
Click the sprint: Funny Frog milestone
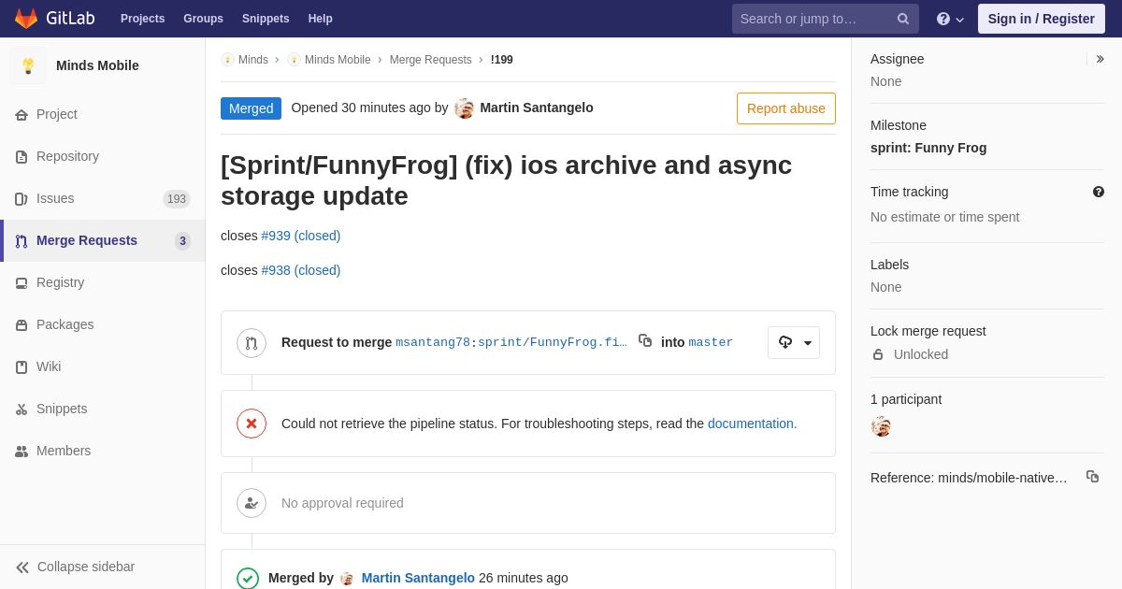928,148
